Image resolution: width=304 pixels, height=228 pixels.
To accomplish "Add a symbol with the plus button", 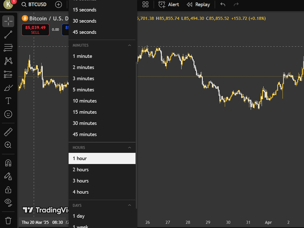I will tap(58, 4).
